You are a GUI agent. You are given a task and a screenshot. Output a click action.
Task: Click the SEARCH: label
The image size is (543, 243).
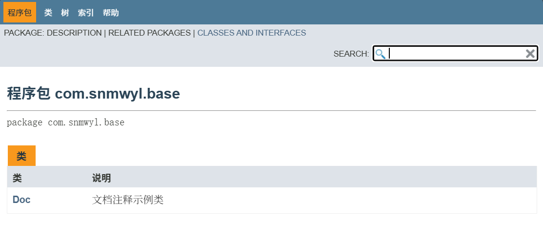click(351, 54)
